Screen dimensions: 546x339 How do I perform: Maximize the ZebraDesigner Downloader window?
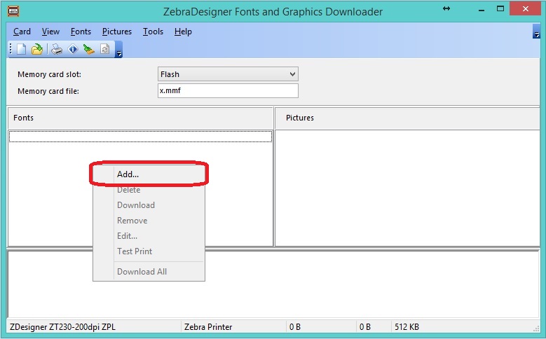click(x=500, y=9)
